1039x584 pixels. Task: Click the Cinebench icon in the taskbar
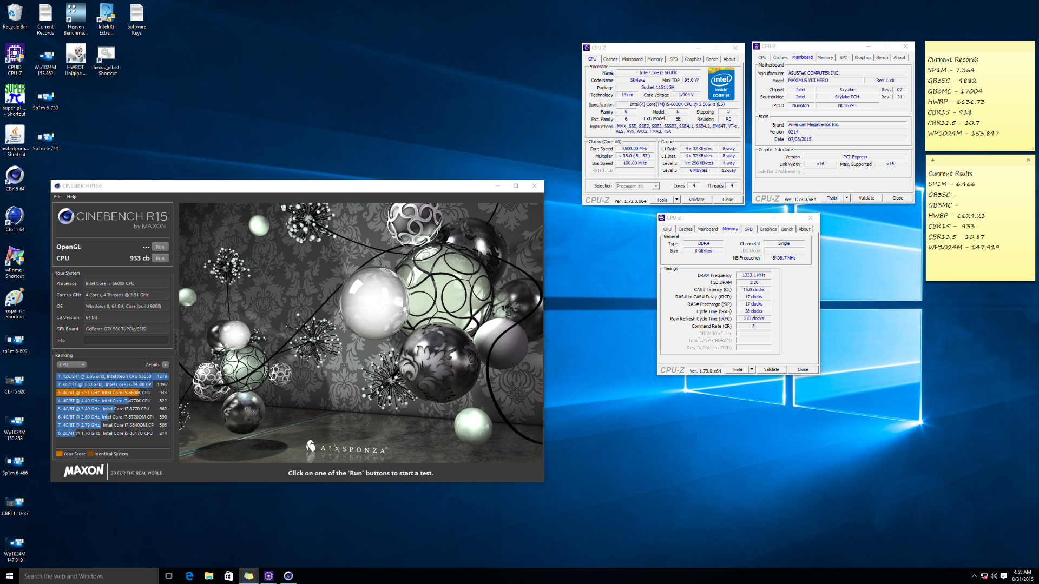(x=288, y=576)
